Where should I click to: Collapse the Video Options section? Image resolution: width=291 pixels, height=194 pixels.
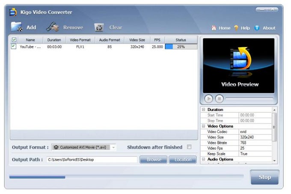(x=203, y=126)
